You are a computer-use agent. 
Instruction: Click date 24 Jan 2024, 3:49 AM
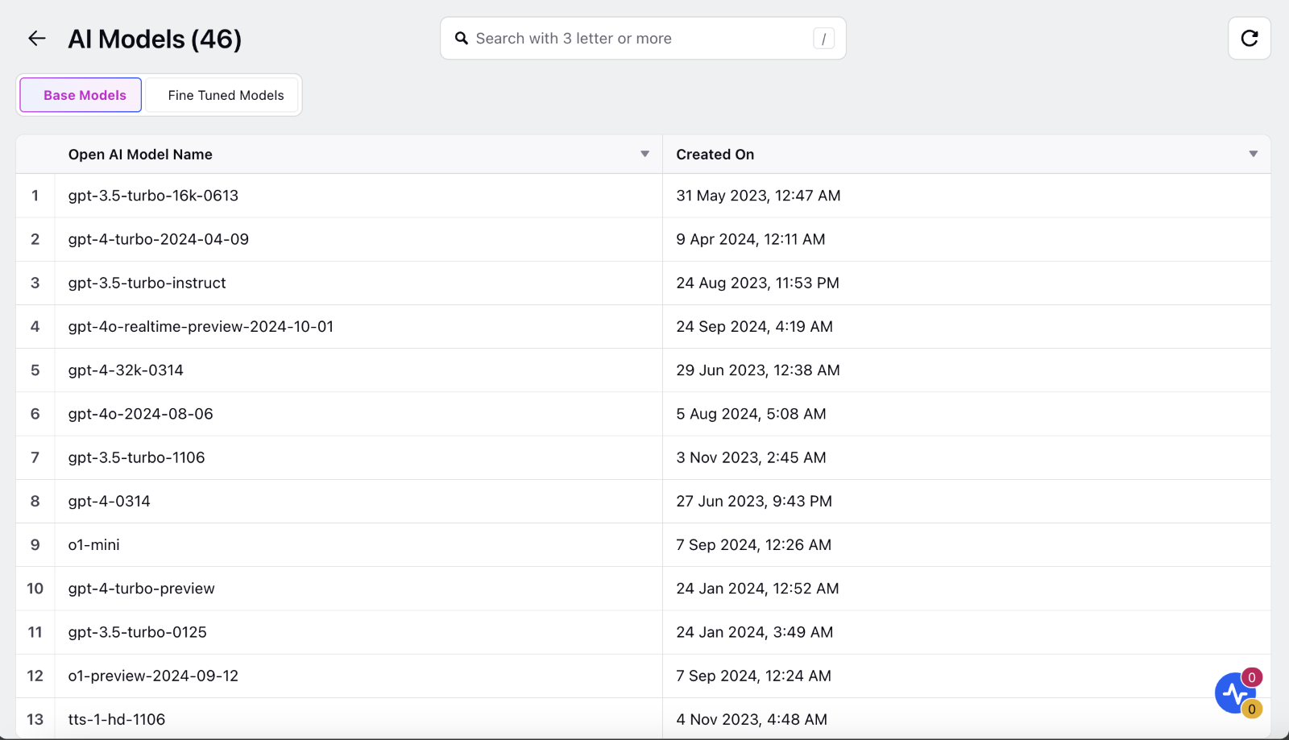(x=755, y=632)
